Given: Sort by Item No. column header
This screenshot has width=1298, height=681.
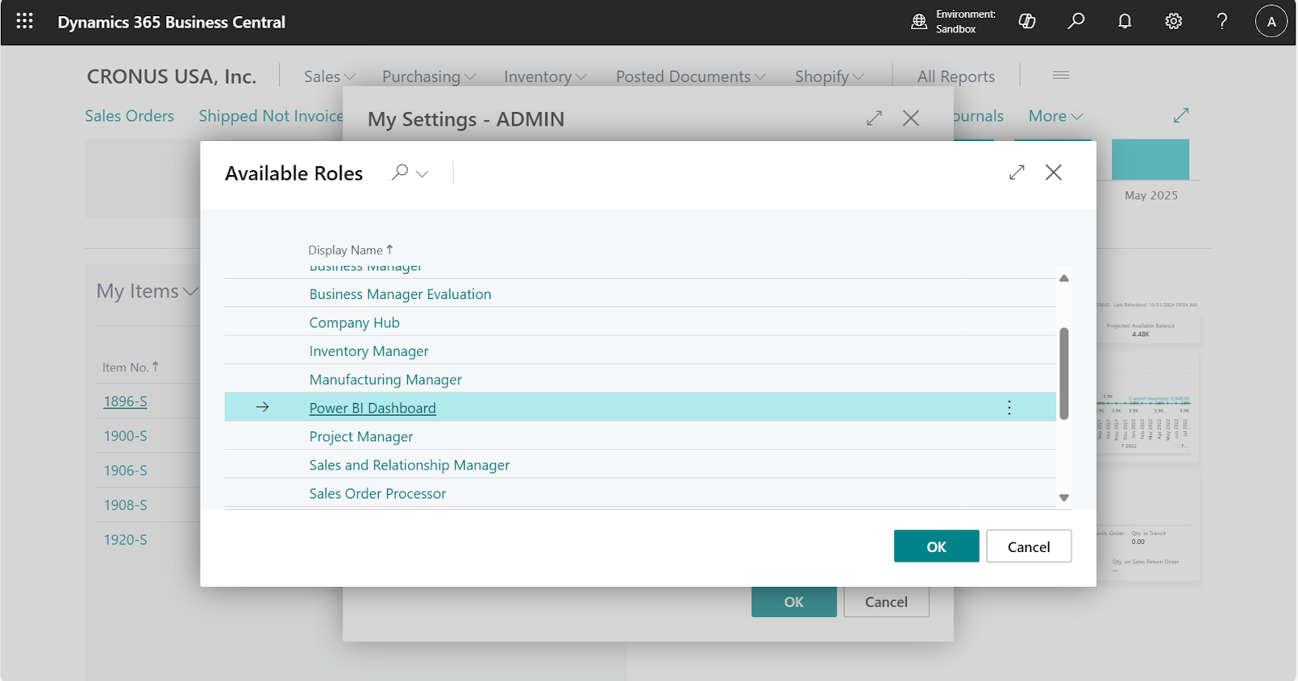Looking at the screenshot, I should coord(130,367).
